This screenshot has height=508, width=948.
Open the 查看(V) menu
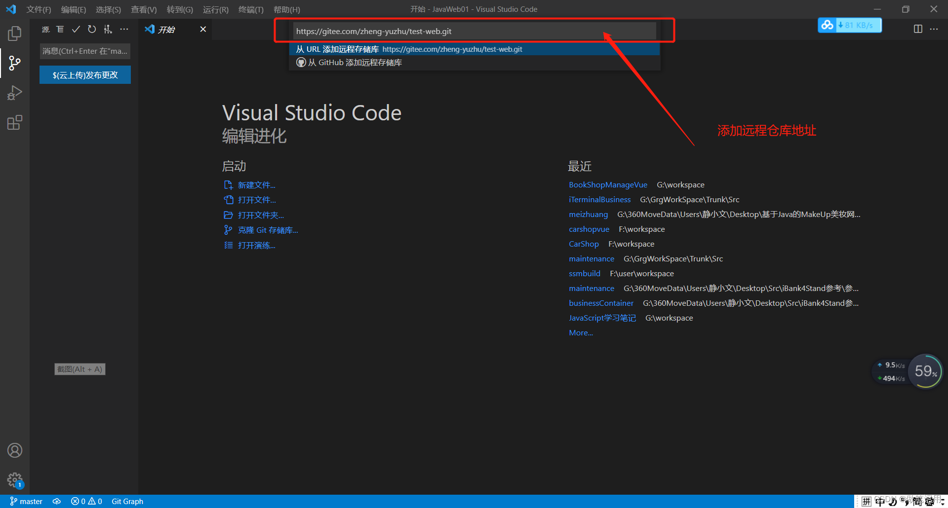tap(144, 9)
